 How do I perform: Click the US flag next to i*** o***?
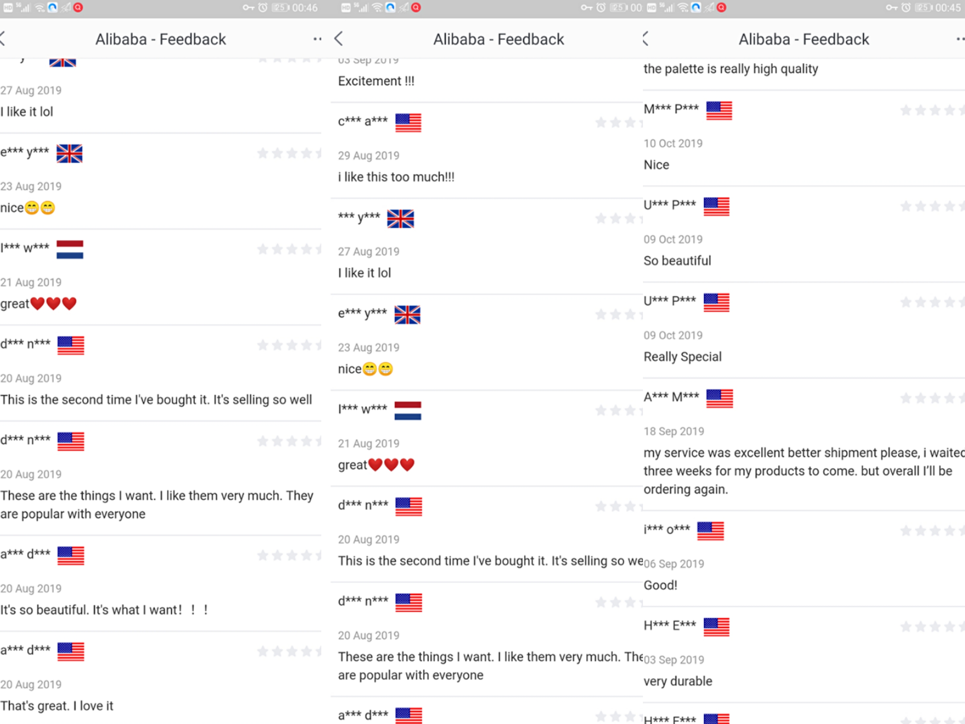click(x=710, y=531)
